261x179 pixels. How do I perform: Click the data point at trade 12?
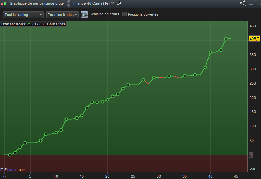(x=66, y=119)
